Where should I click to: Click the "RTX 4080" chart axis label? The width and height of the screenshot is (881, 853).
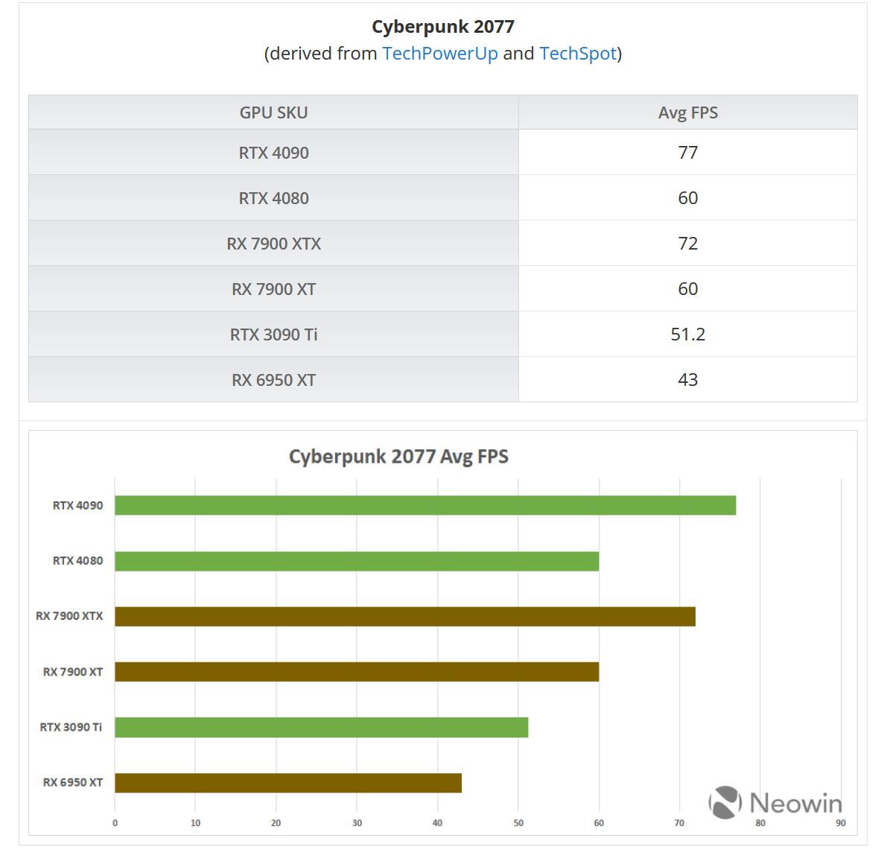tap(78, 561)
